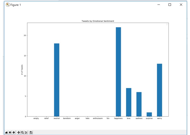This screenshot has width=190, height=135.
Task: Open Configure subplots settings
Action: (x=26, y=133)
